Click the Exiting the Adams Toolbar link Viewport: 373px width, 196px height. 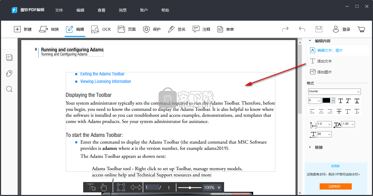pos(102,74)
